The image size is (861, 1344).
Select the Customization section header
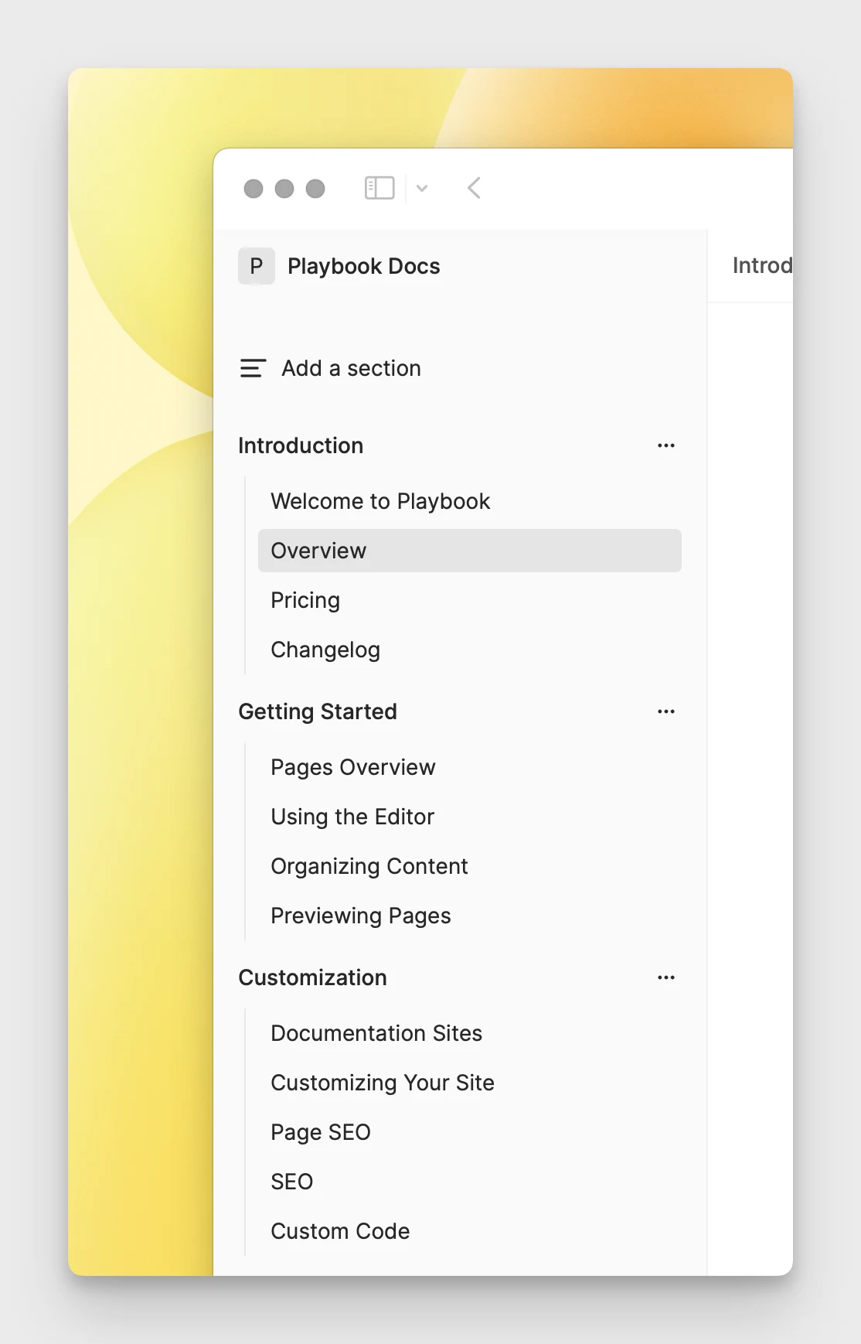pyautogui.click(x=312, y=977)
